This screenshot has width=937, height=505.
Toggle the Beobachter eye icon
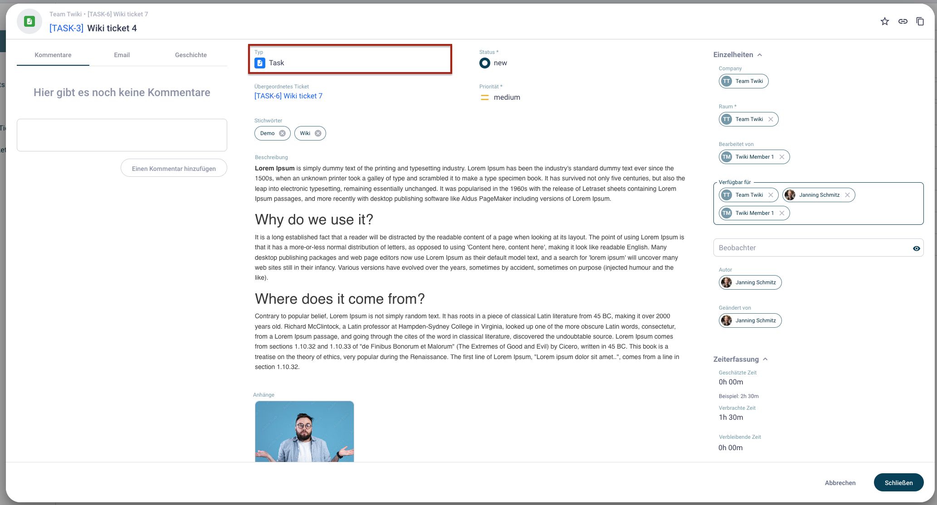[x=916, y=248]
